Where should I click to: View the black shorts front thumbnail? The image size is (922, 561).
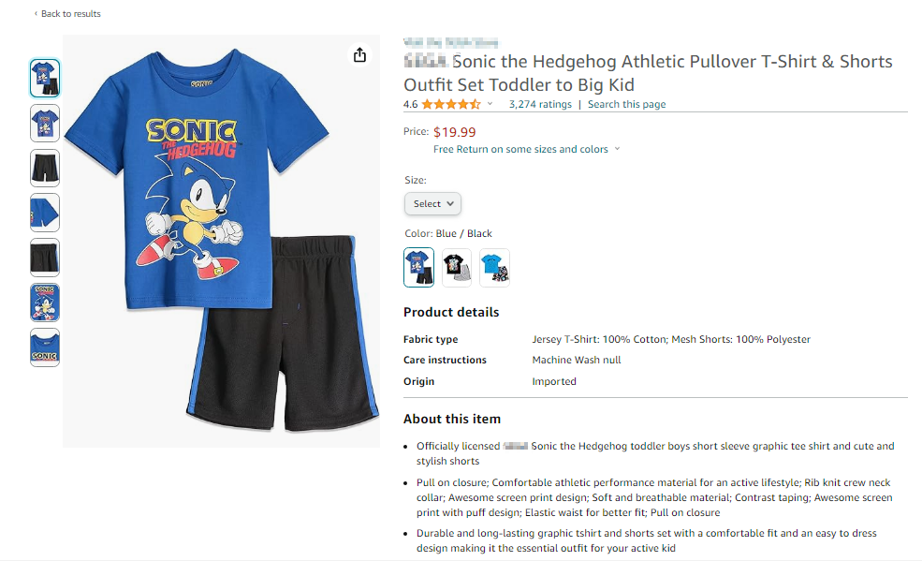[45, 168]
